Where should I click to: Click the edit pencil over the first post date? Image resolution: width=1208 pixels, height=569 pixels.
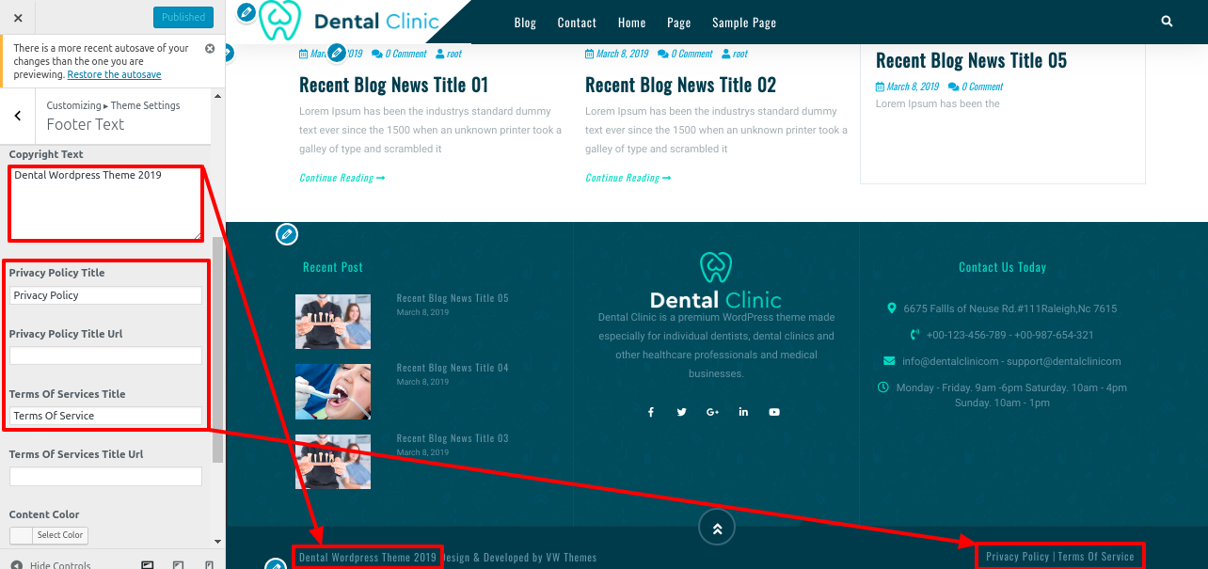point(337,53)
